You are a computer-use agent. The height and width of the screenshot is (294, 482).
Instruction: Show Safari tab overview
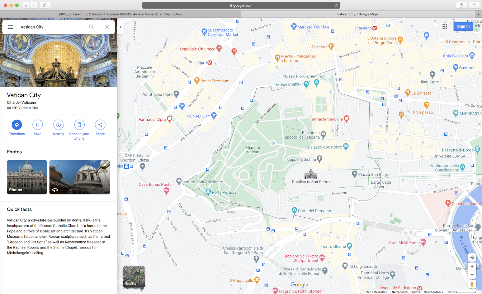[x=474, y=5]
